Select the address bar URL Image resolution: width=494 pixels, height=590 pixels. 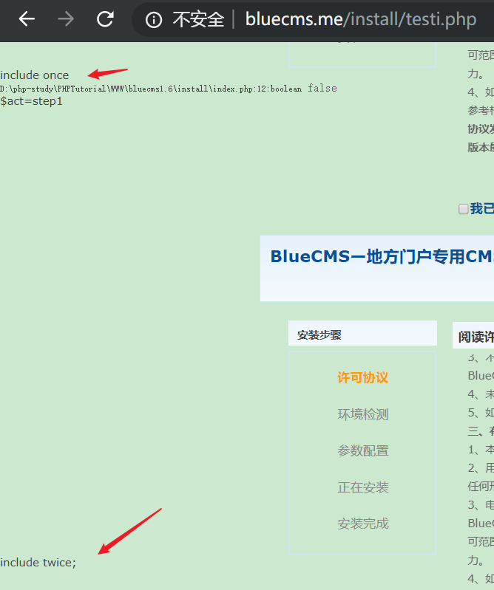[361, 18]
